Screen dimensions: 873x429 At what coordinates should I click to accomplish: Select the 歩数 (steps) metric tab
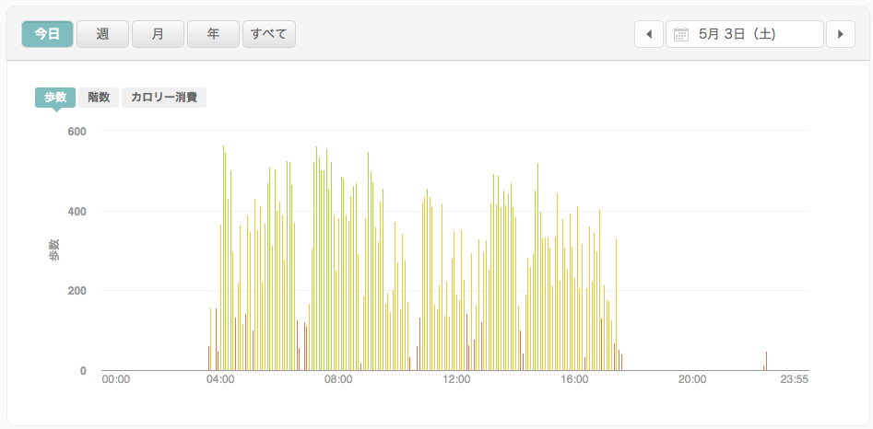(x=55, y=98)
